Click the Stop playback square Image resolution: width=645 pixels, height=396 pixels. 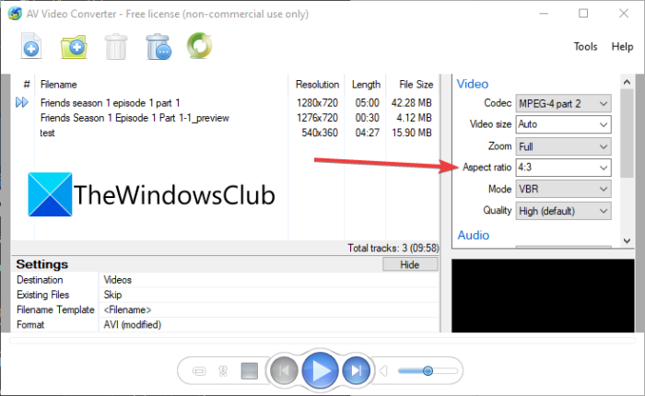[250, 370]
